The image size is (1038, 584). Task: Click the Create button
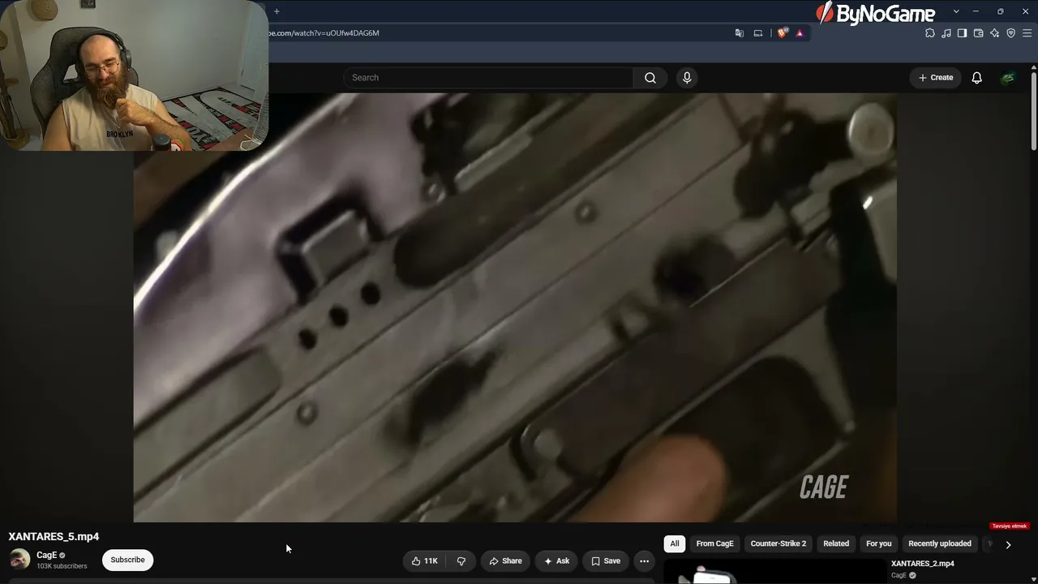tap(936, 78)
